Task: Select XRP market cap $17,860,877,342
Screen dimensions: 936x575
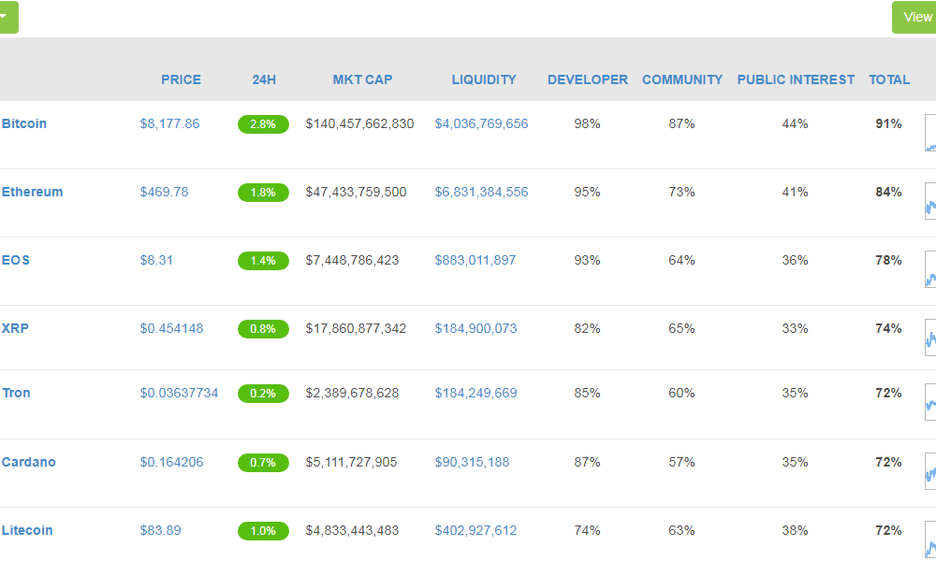Action: pyautogui.click(x=356, y=329)
